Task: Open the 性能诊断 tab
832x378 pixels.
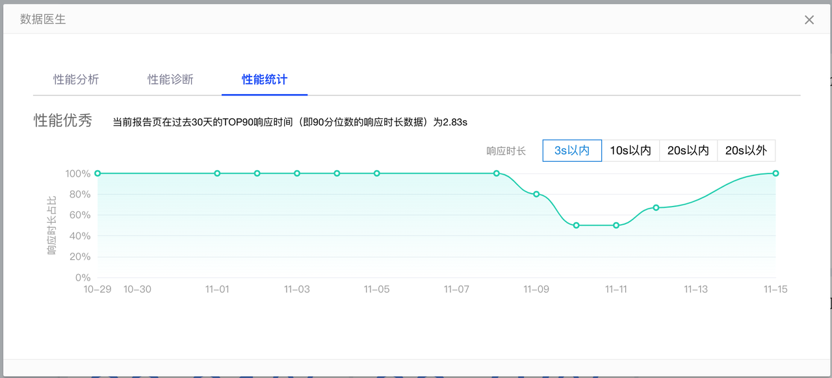Action: coord(170,79)
